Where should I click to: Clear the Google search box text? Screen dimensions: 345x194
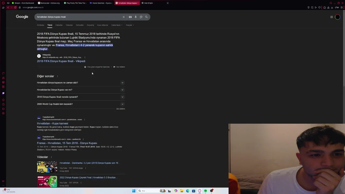(x=124, y=17)
